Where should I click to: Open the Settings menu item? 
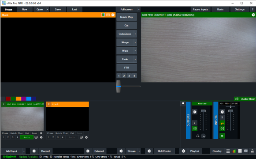240,9
